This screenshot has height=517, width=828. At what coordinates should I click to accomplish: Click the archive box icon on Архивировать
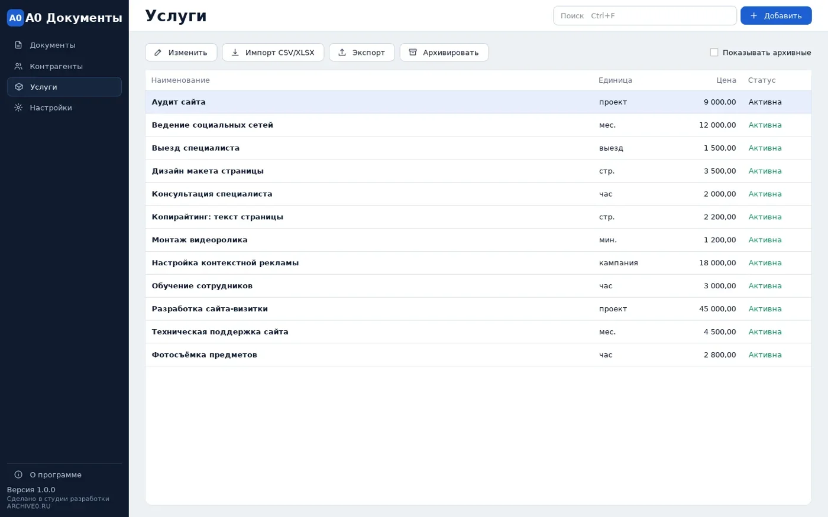pos(413,53)
